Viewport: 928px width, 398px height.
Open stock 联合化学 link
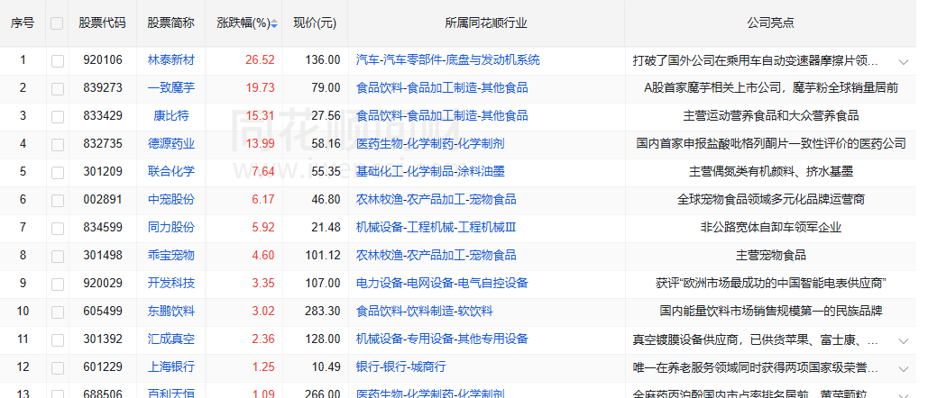pyautogui.click(x=171, y=171)
